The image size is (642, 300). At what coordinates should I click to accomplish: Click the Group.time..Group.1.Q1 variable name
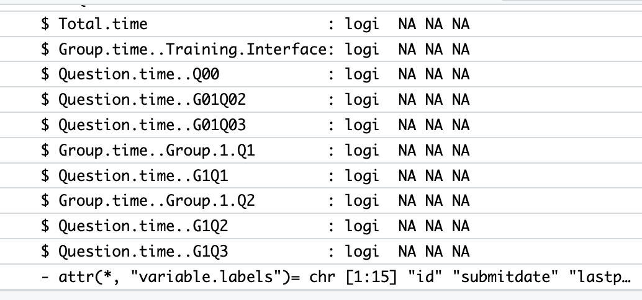pyautogui.click(x=156, y=151)
